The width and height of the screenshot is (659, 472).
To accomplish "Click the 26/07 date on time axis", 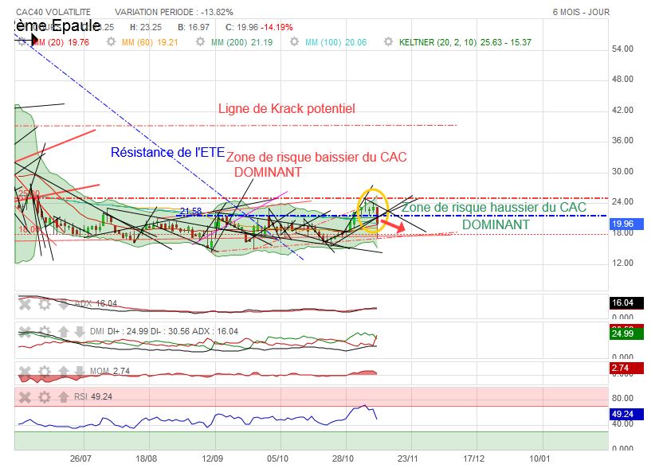I will [x=80, y=458].
